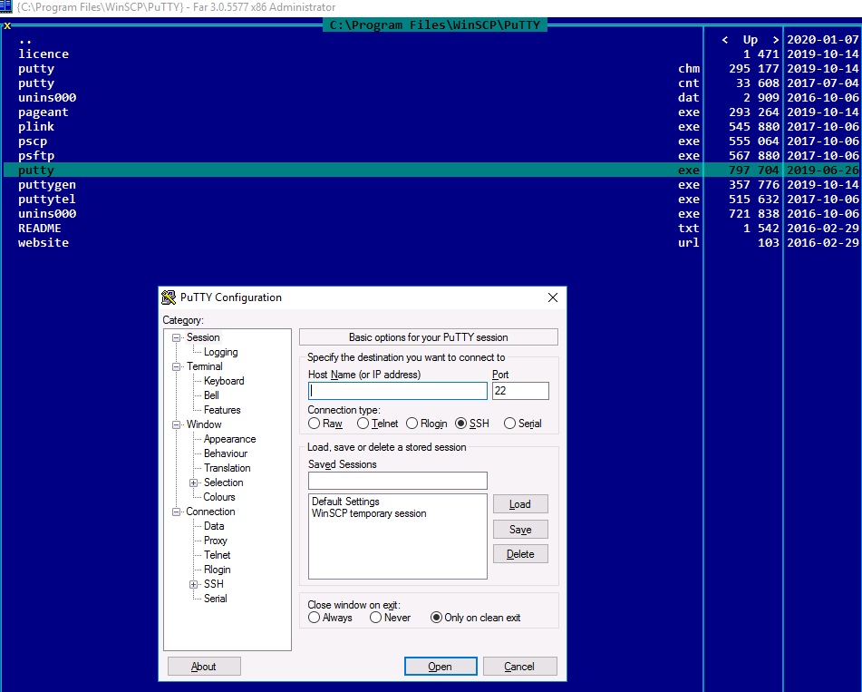Screen dimensions: 862x692
Task: Click the Far Manager icon in title bar
Action: [6, 6]
